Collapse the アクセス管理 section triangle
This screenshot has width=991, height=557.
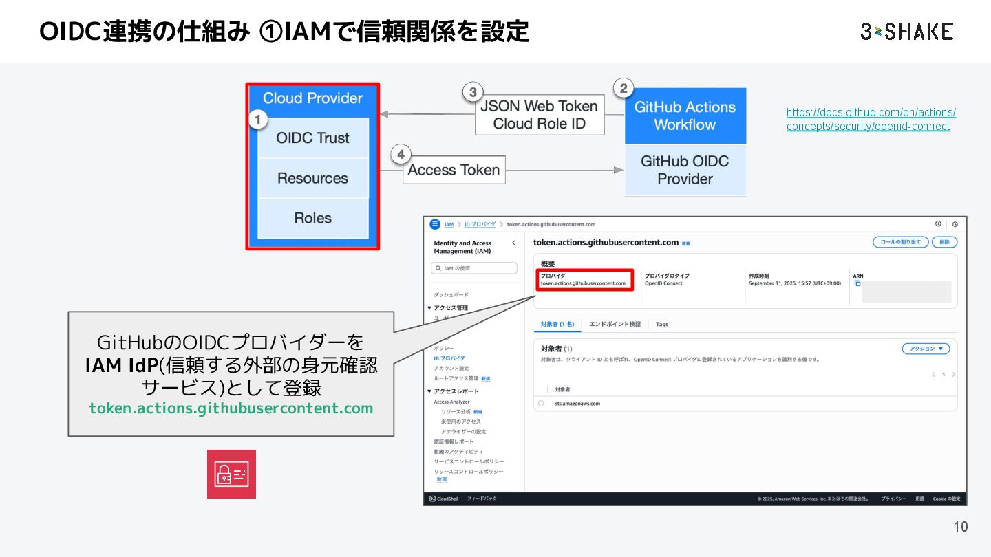coord(429,308)
